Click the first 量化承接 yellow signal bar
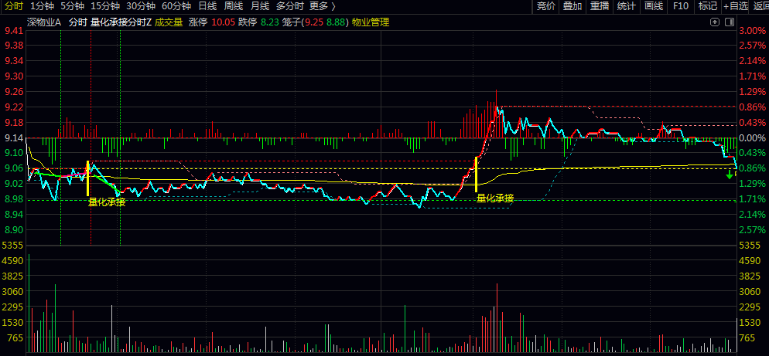 [87, 178]
